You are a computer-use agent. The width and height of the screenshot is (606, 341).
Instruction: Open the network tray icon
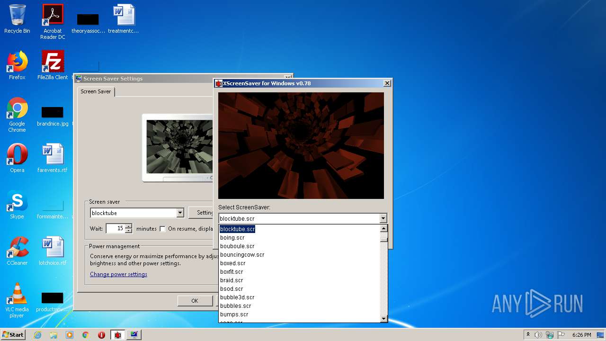pos(550,335)
